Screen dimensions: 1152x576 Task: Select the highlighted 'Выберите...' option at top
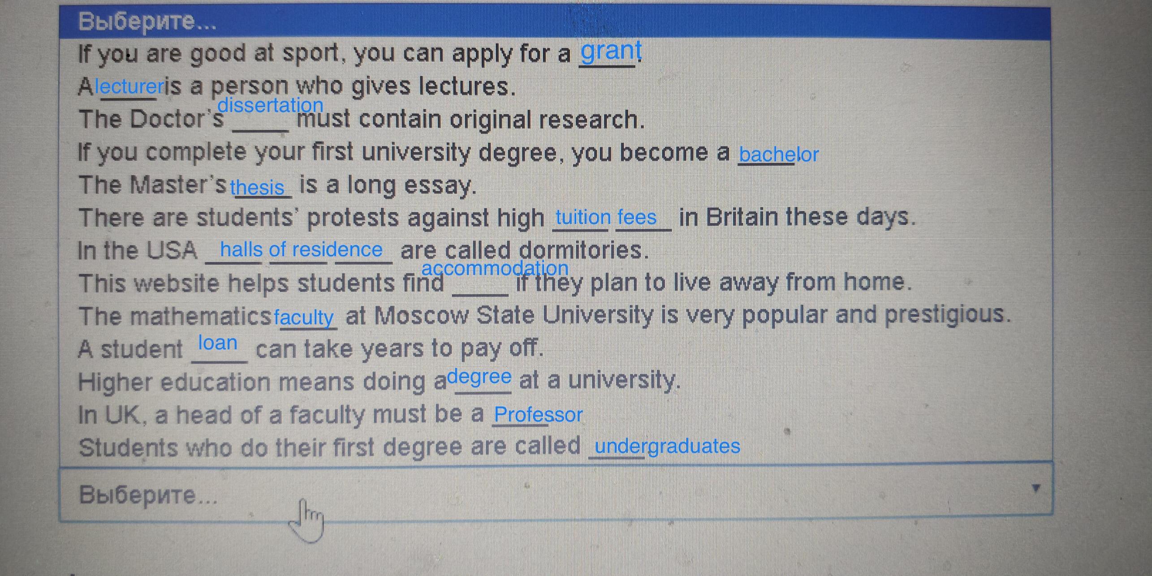(555, 22)
